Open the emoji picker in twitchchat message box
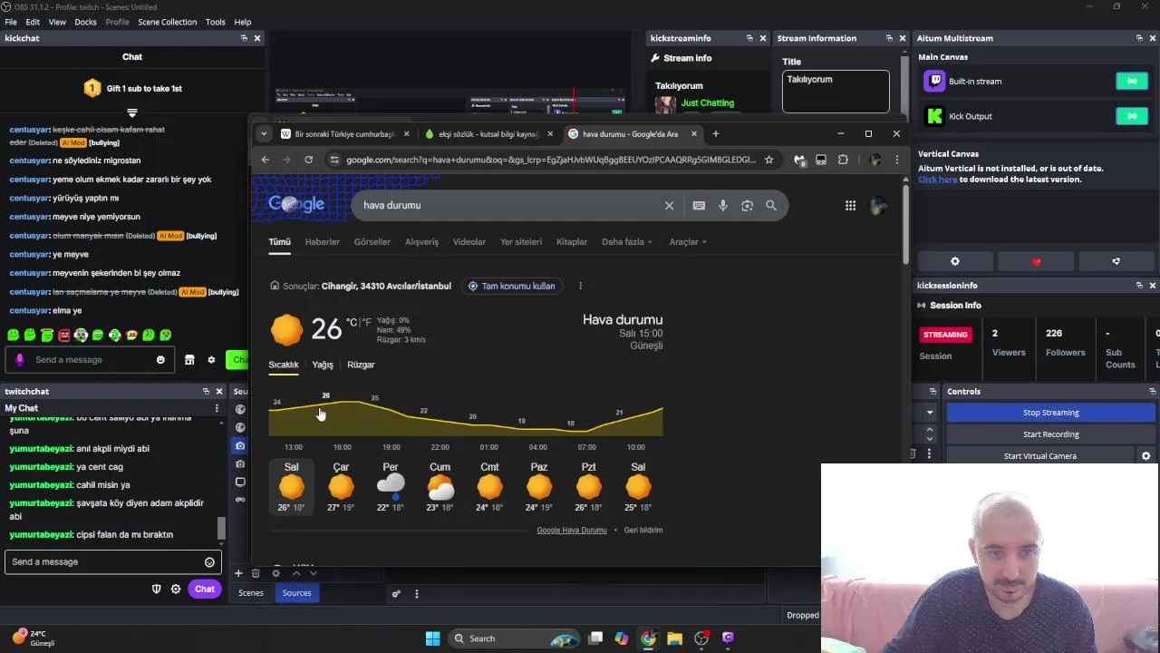The image size is (1160, 653). pyautogui.click(x=209, y=562)
